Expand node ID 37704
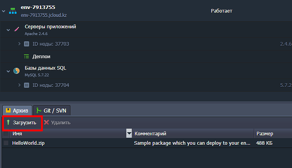Screen dimensions: 292x168 (x=19, y=85)
